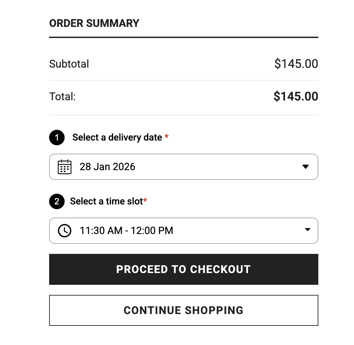This screenshot has height=345, width=354.
Task: Click the Continue Shopping button
Action: click(183, 310)
